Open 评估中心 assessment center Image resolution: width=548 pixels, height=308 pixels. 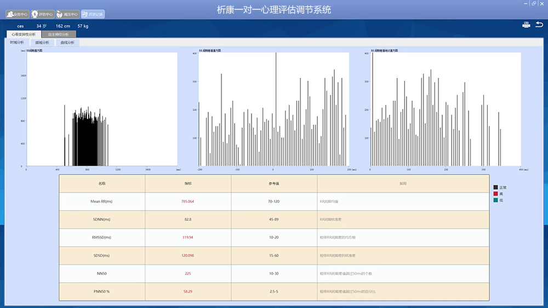pyautogui.click(x=43, y=14)
